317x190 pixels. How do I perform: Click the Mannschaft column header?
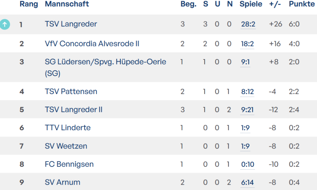coord(67,4)
